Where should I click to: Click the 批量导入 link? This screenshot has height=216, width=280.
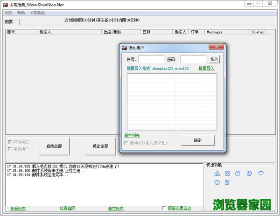click(206, 68)
